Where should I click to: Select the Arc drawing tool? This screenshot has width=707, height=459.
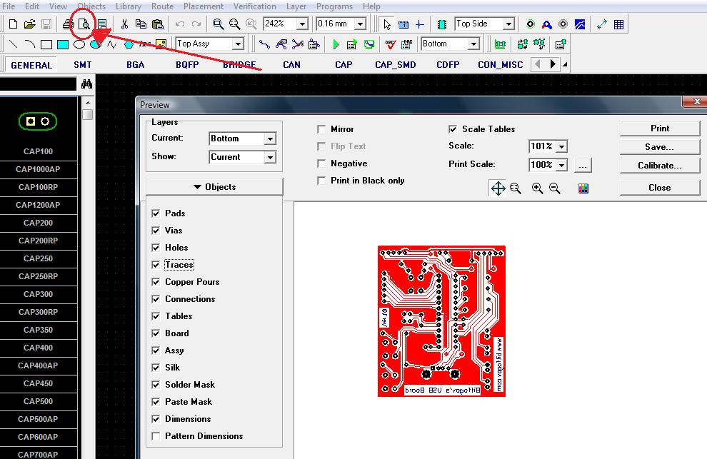[30, 44]
